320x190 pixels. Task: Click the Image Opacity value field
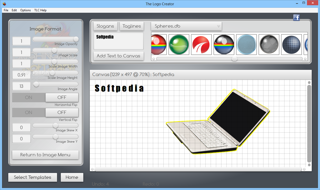[x=22, y=41]
